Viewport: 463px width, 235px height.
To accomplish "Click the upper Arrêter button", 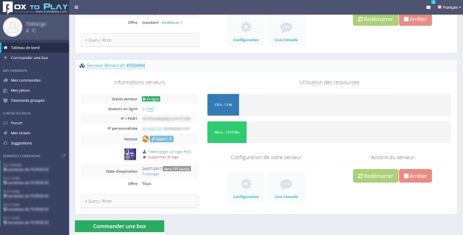I will point(415,19).
